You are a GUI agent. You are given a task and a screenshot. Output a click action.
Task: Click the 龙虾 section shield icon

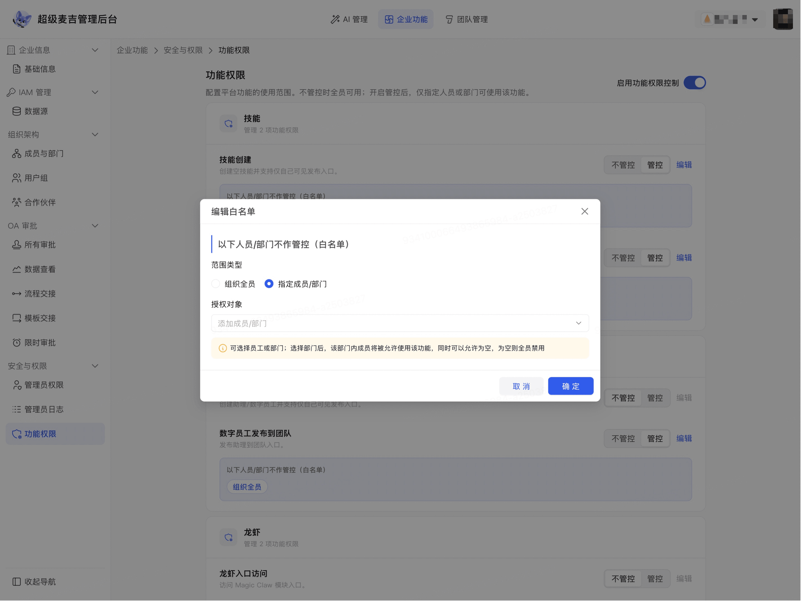(x=229, y=538)
